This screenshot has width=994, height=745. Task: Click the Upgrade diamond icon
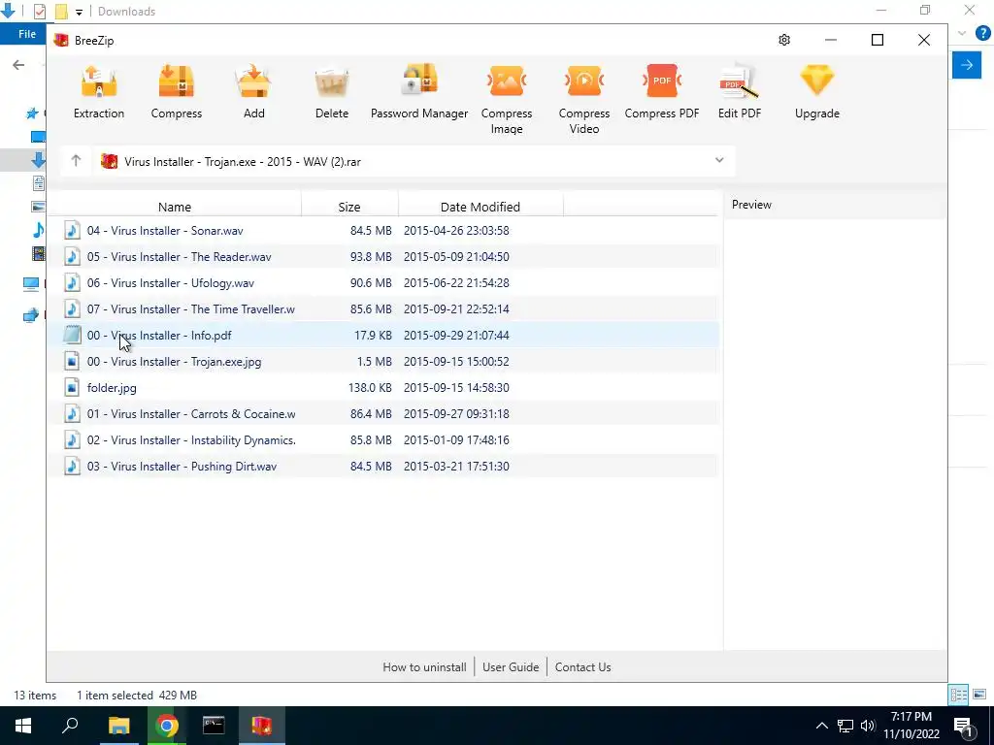[x=817, y=81]
